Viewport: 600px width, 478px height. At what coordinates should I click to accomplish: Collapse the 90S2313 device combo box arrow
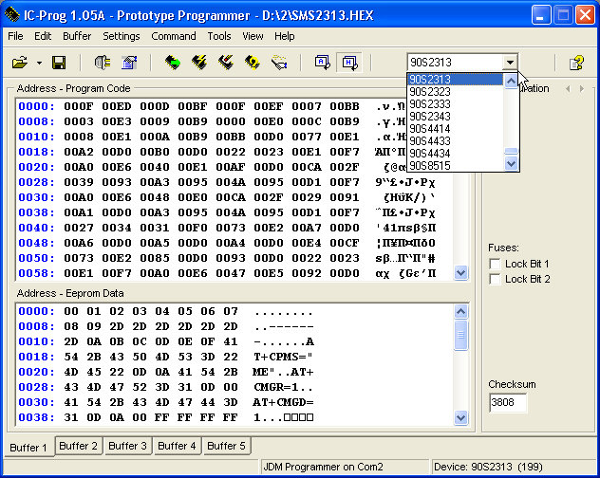click(510, 62)
